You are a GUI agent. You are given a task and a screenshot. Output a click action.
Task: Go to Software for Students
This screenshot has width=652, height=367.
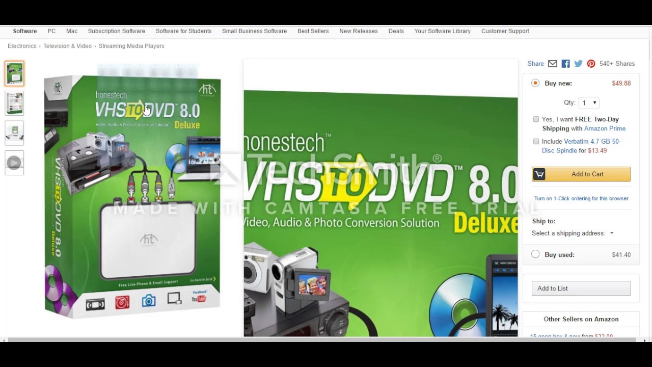tap(183, 31)
